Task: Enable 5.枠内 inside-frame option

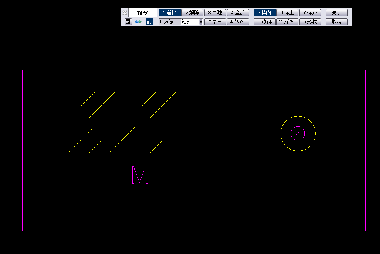Action: click(264, 13)
